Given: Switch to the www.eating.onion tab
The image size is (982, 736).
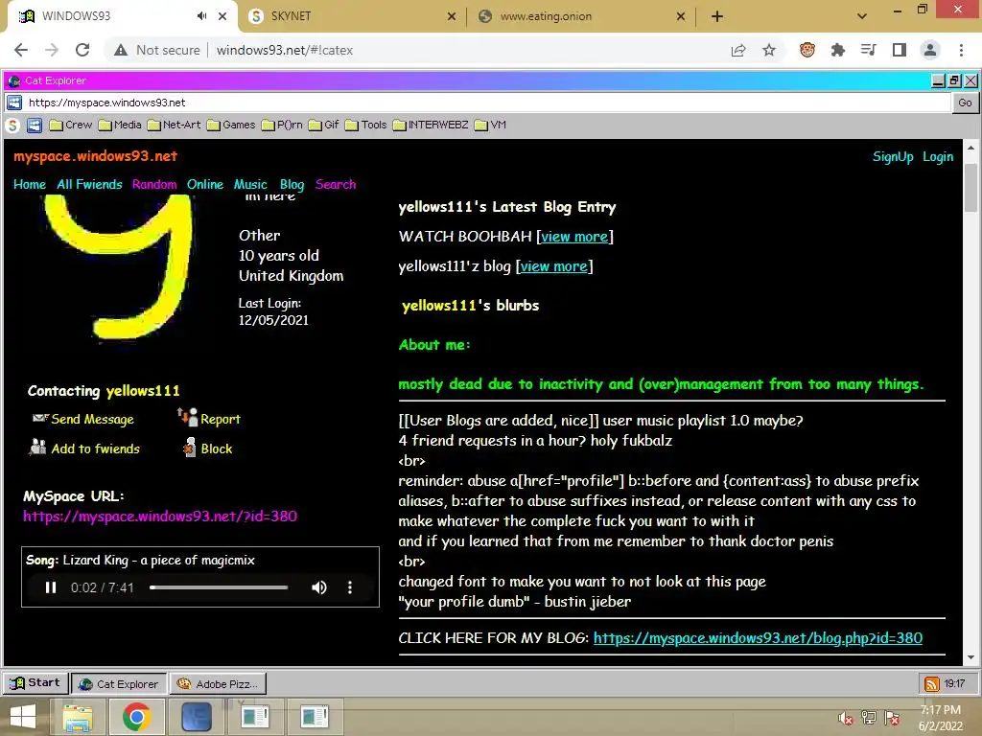Looking at the screenshot, I should coord(580,16).
